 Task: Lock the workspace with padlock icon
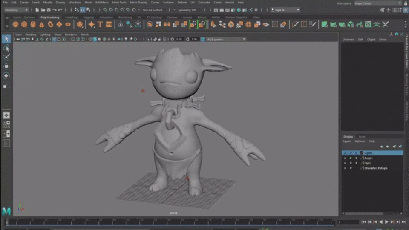pyautogui.click(x=406, y=3)
